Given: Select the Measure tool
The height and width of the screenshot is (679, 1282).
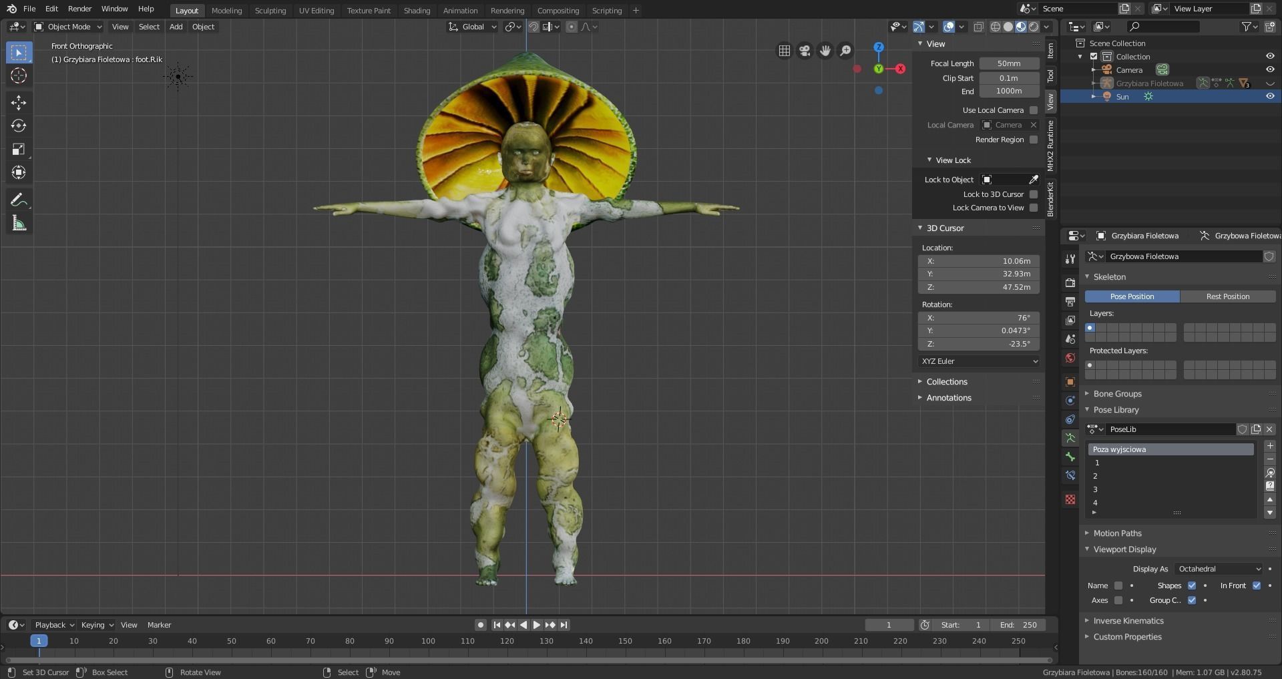Looking at the screenshot, I should (19, 224).
